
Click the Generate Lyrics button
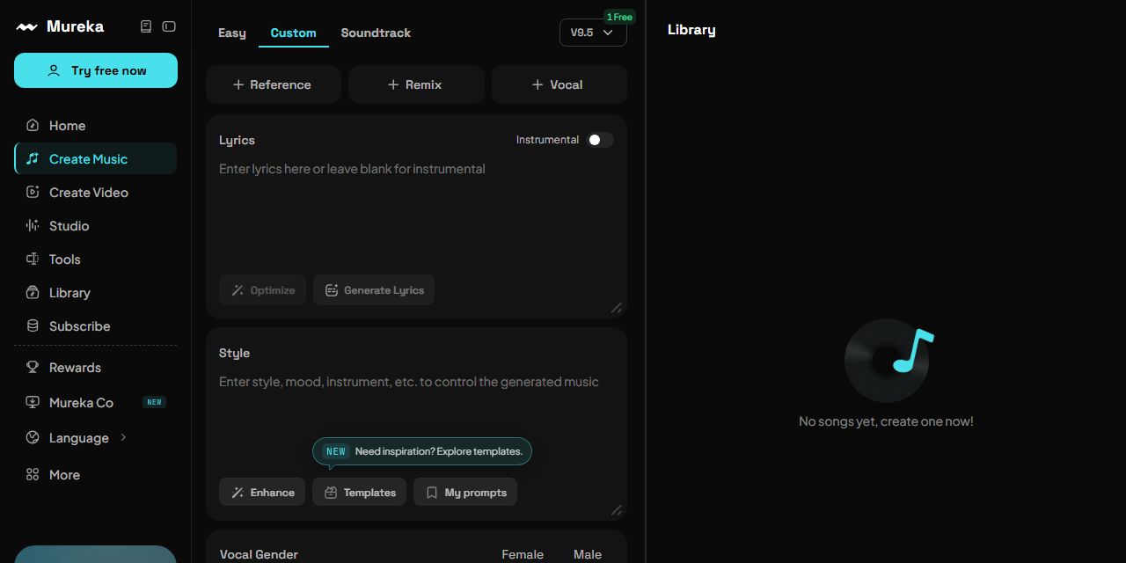point(374,290)
